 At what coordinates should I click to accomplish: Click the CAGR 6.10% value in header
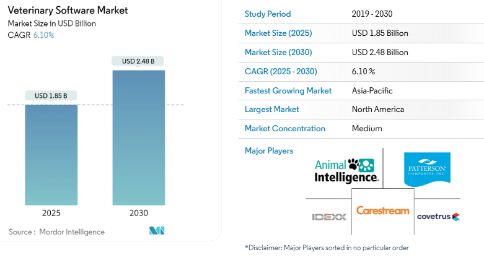click(43, 35)
